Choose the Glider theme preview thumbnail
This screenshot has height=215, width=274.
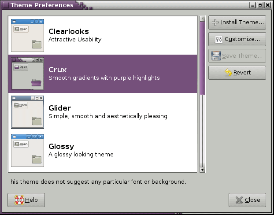tap(27, 112)
